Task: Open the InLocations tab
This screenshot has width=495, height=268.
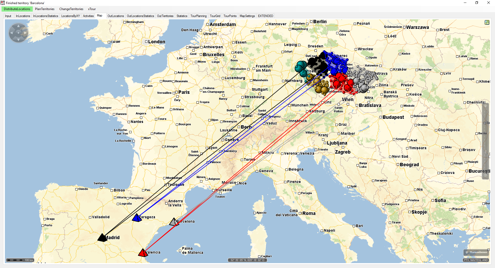Action: pyautogui.click(x=23, y=16)
